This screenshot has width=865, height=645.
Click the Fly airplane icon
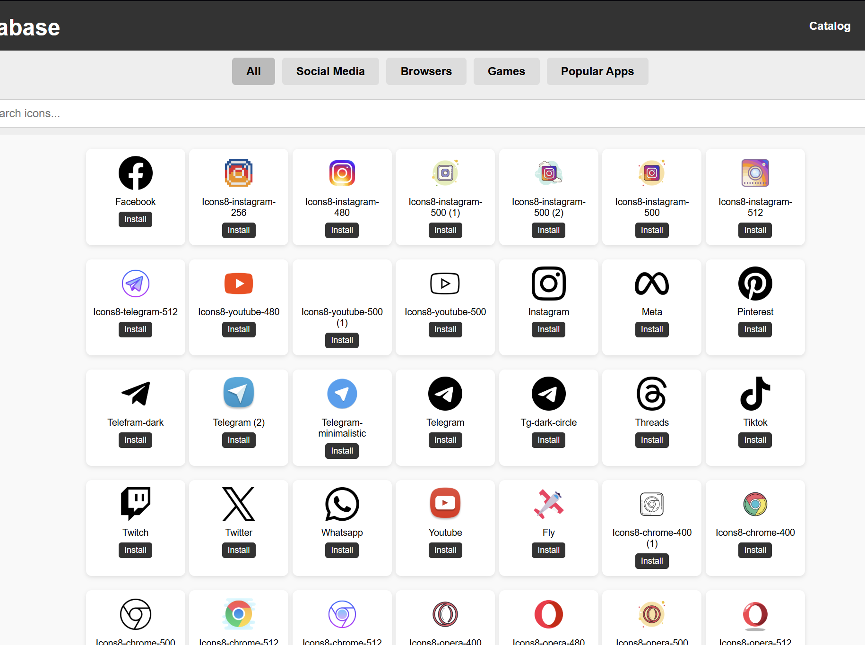[x=548, y=504]
